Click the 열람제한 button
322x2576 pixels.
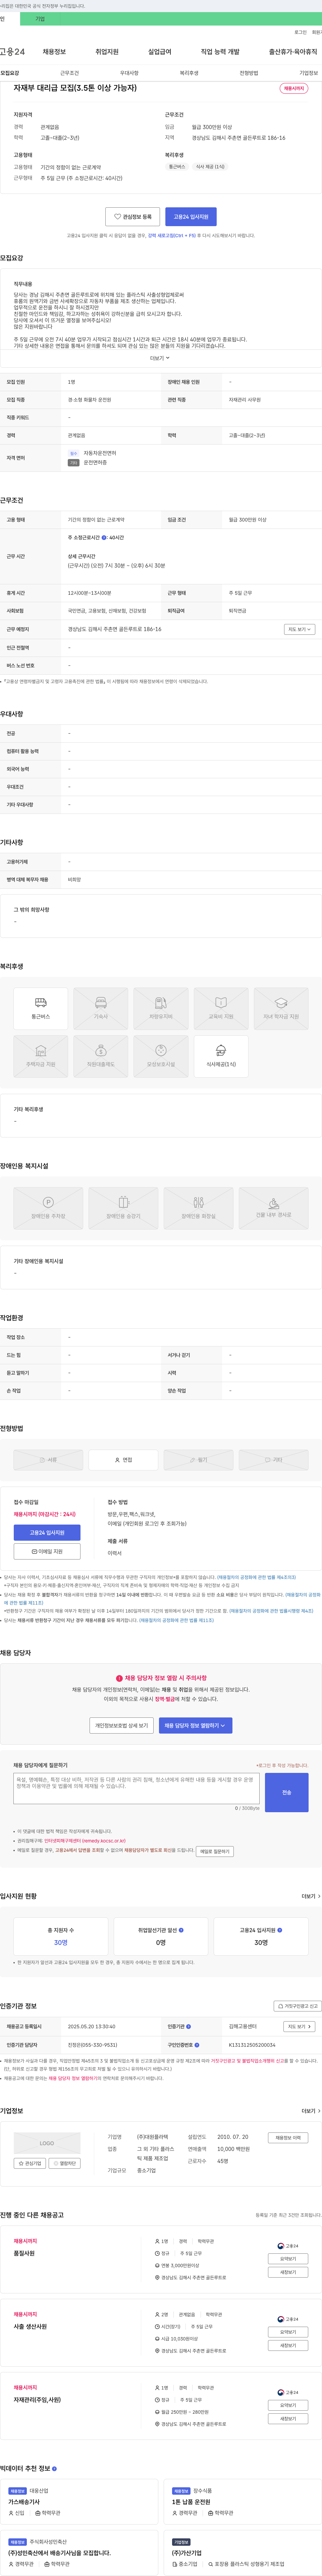pos(65,2163)
